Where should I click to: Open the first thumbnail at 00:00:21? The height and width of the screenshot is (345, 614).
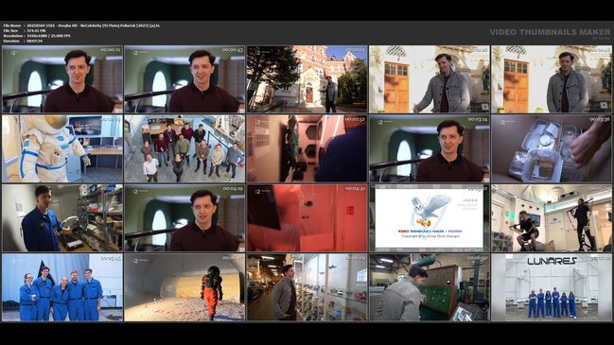tap(62, 79)
